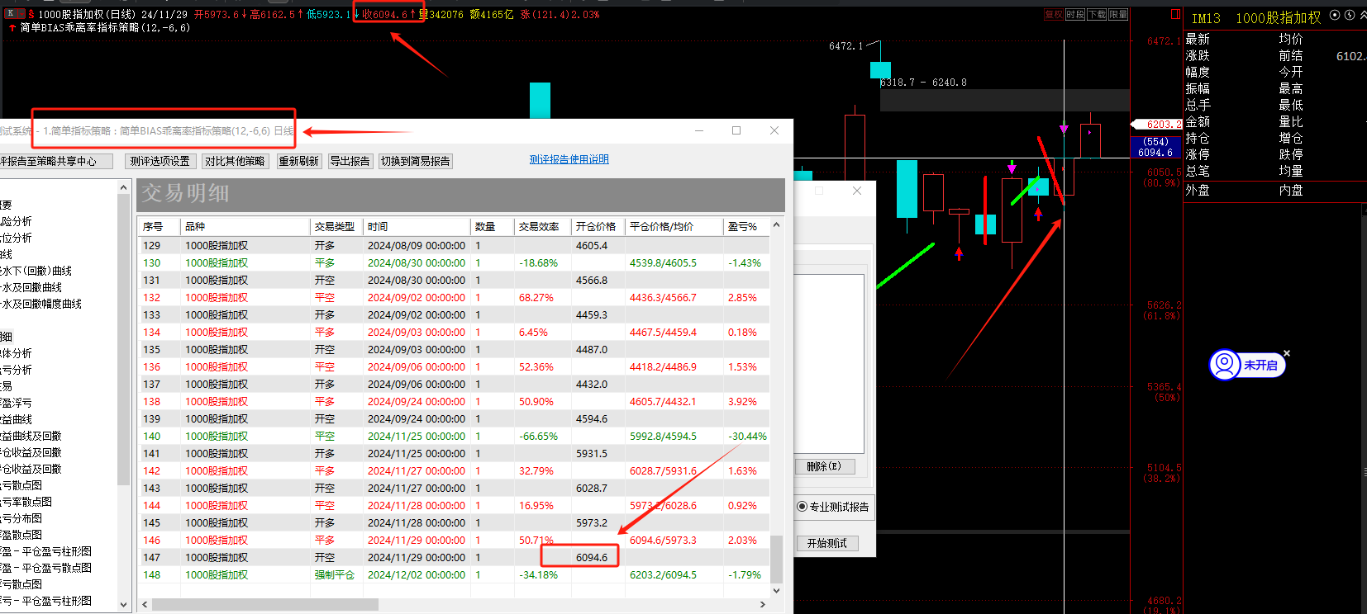The image size is (1367, 614).
Task: Click the K icon in chart top-left
Action: click(11, 13)
